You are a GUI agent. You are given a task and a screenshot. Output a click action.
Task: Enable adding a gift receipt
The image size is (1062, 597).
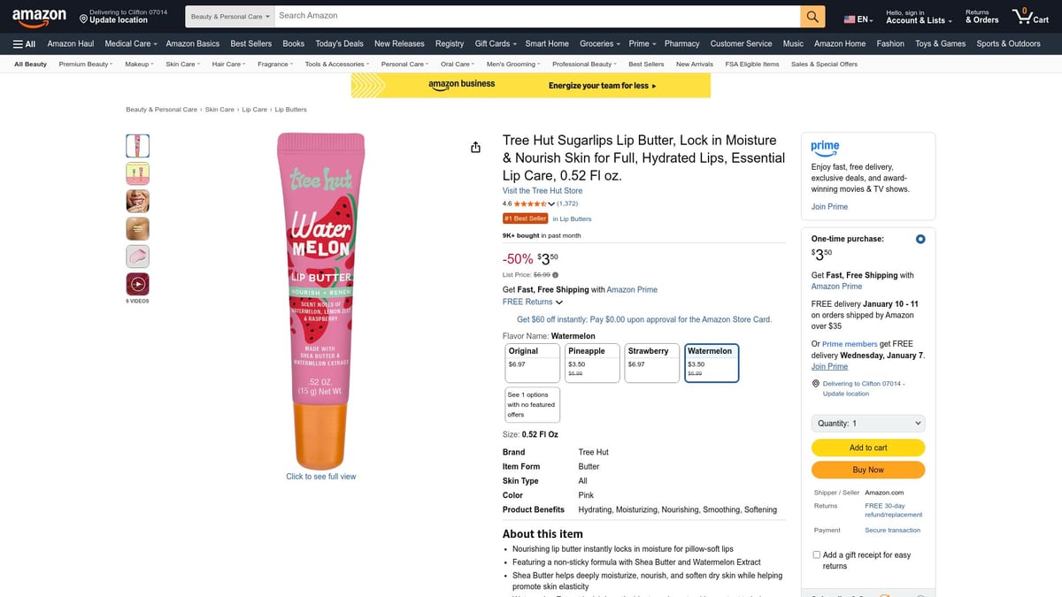tap(816, 554)
